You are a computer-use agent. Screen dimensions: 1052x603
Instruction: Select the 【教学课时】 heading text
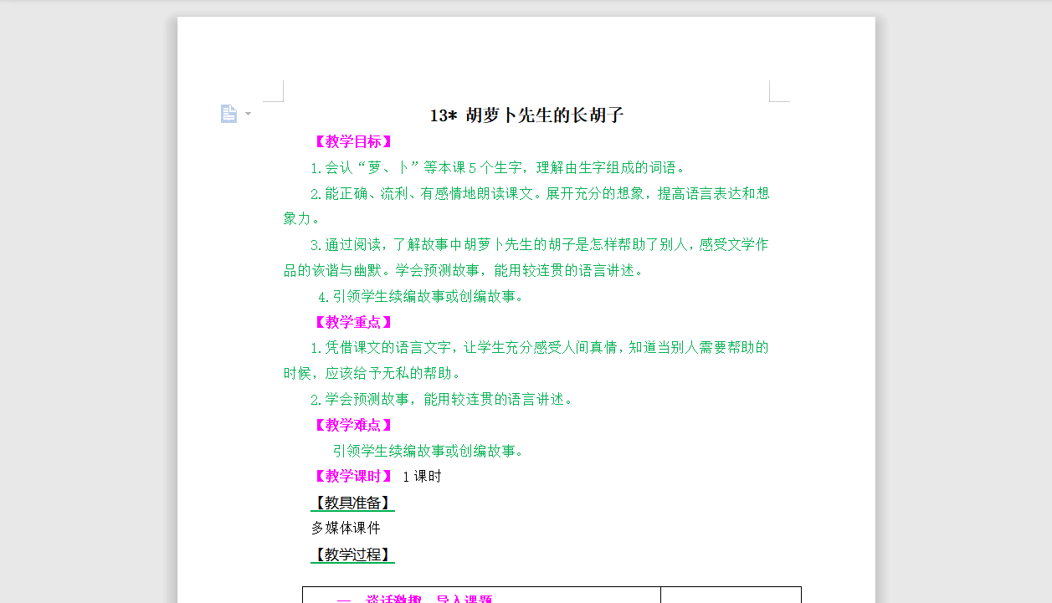click(353, 476)
